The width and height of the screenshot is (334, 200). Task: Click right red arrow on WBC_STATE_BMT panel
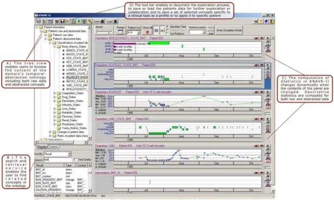click(x=262, y=119)
